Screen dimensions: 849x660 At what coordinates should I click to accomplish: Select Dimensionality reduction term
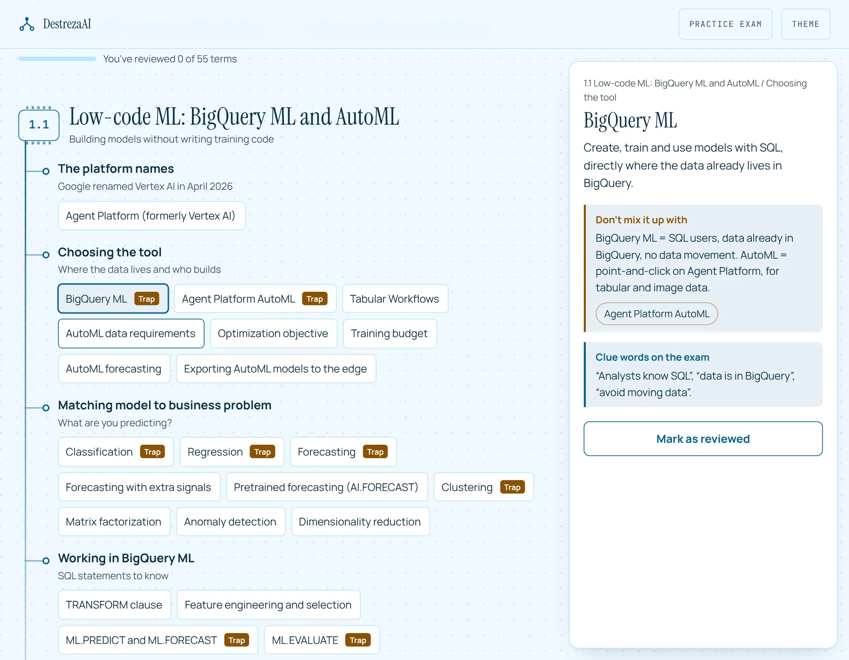click(x=360, y=522)
